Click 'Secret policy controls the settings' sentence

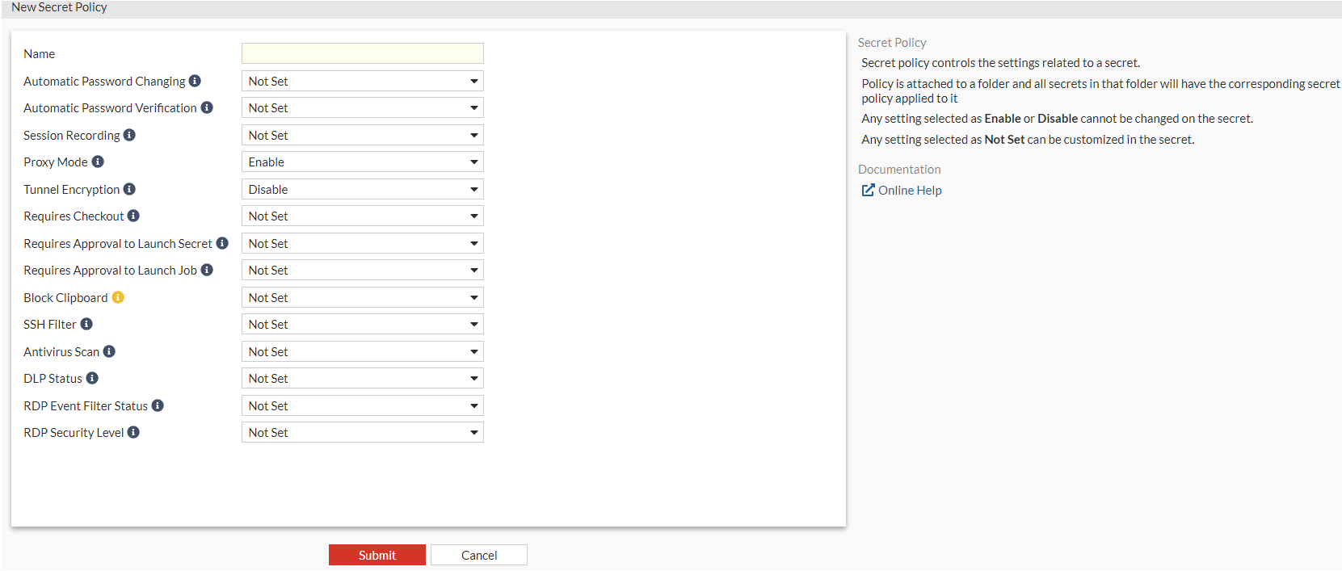1001,62
